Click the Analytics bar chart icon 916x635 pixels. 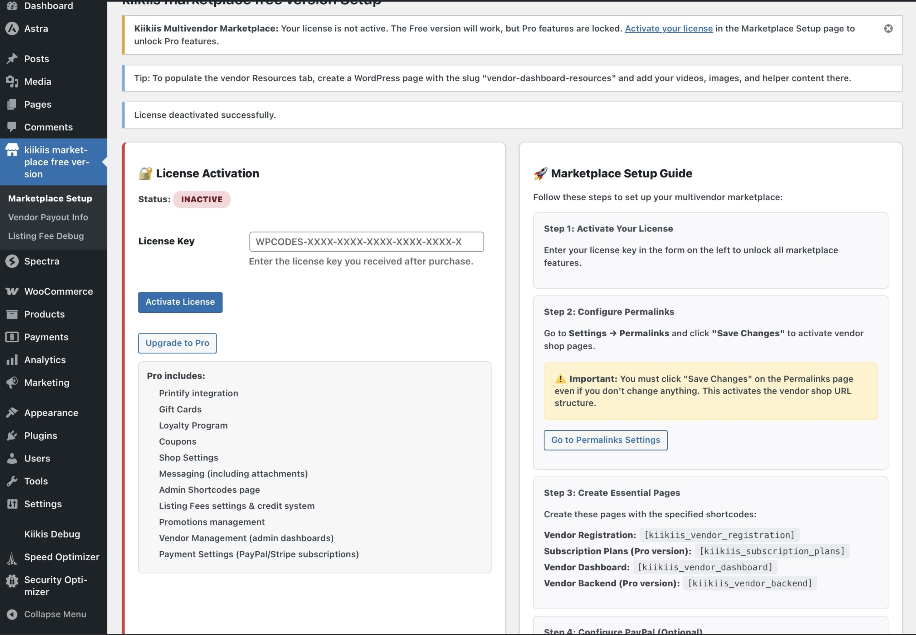click(x=12, y=360)
